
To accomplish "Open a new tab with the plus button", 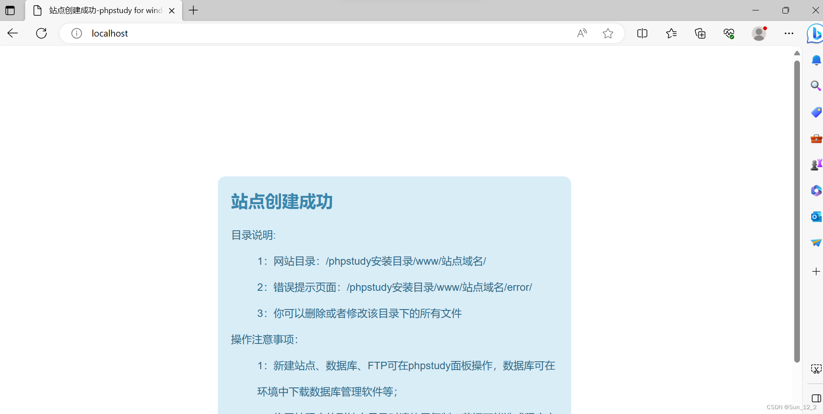I will pos(193,10).
